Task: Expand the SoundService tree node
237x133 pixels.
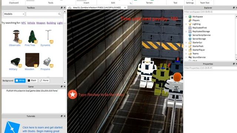Action: [186, 57]
